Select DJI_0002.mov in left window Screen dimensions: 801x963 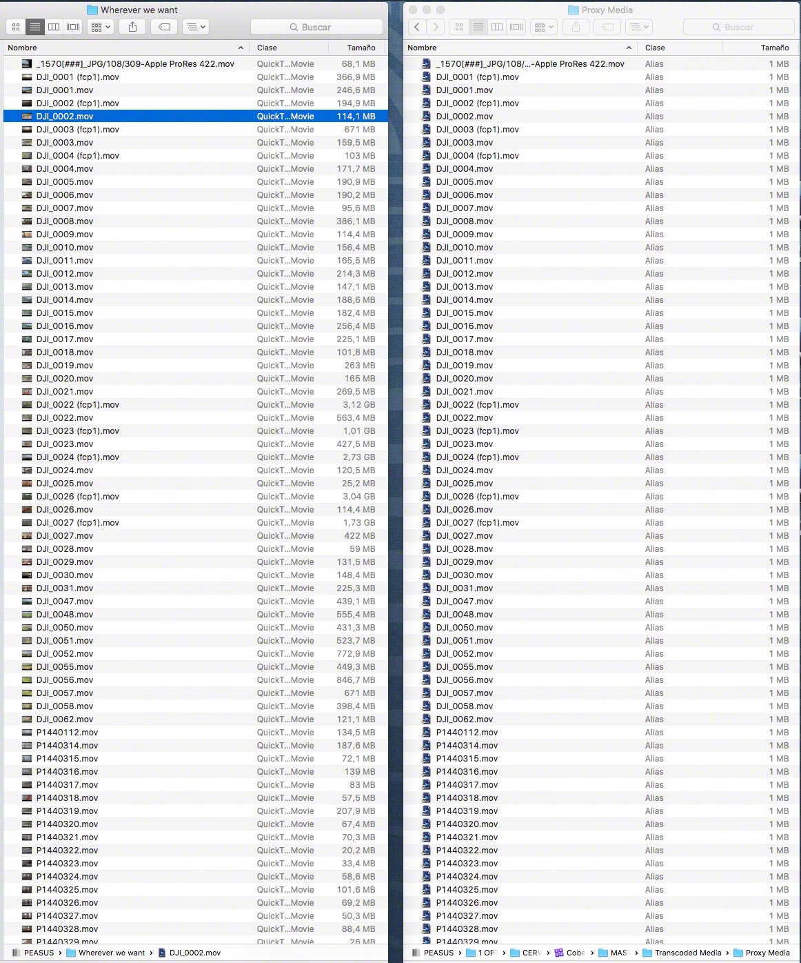[x=196, y=117]
